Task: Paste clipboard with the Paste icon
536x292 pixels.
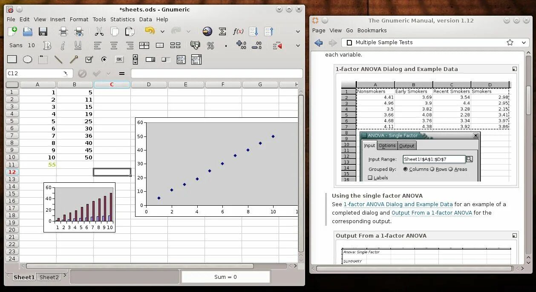Action: click(x=130, y=31)
